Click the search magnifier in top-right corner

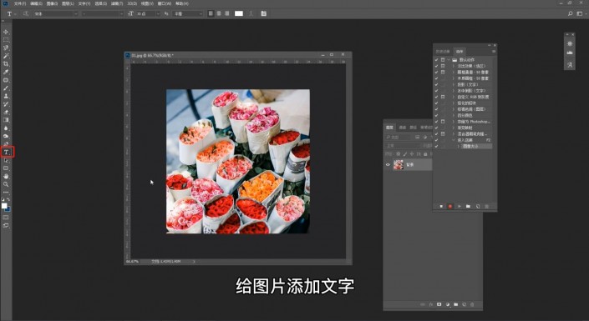tap(571, 13)
